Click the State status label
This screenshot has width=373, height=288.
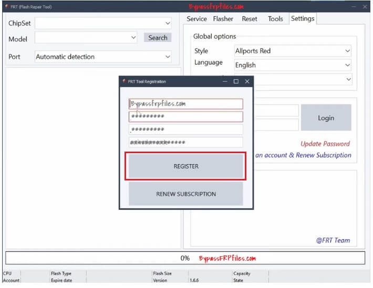(238, 281)
